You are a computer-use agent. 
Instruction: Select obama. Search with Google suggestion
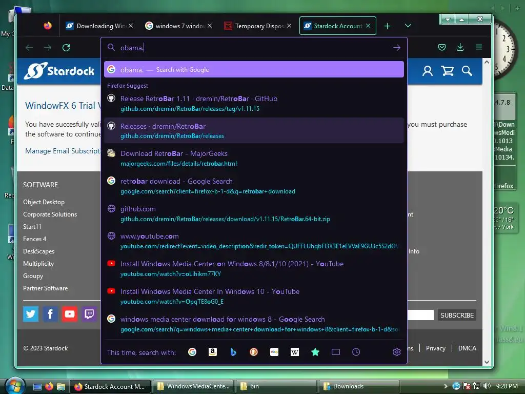(x=254, y=69)
